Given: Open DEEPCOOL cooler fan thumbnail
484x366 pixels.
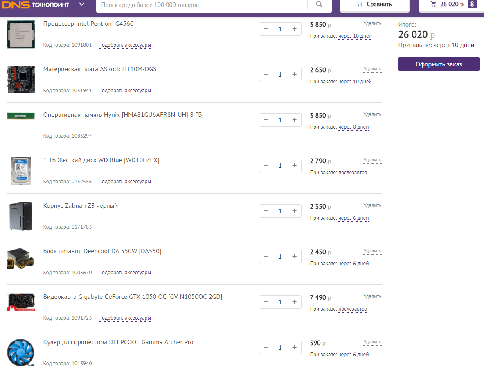Looking at the screenshot, I should [21, 352].
